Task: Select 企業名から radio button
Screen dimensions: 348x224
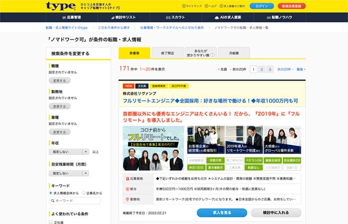Action: 84,193
